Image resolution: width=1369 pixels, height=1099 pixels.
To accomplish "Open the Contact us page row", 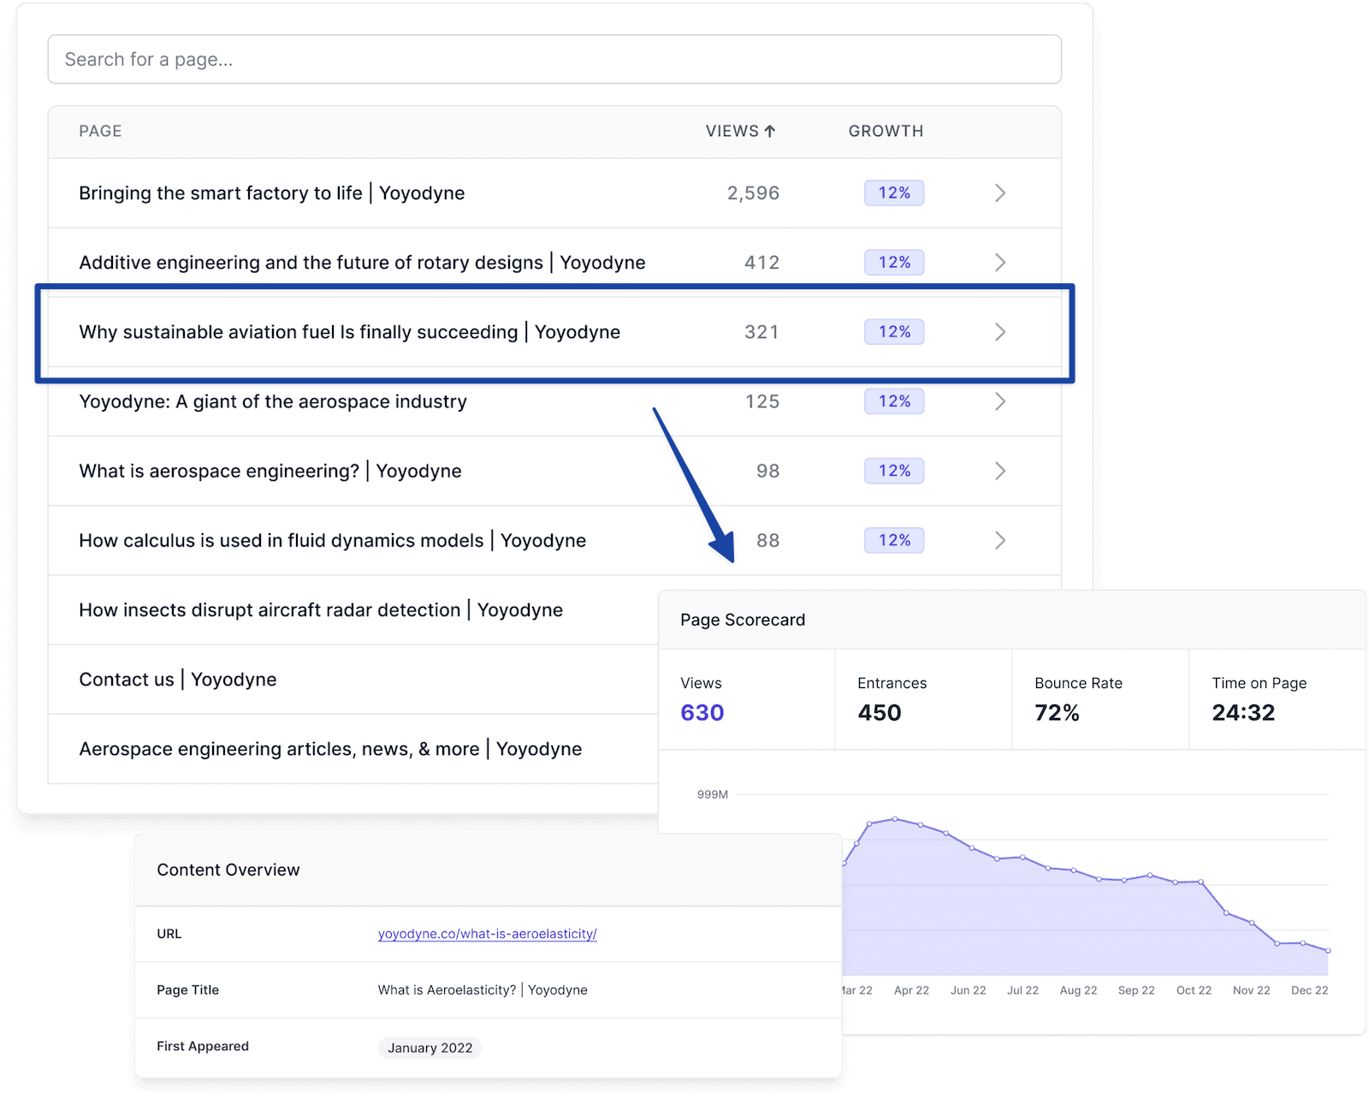I will 178,680.
